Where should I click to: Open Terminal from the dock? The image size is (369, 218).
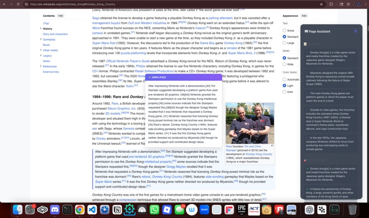(67, 209)
